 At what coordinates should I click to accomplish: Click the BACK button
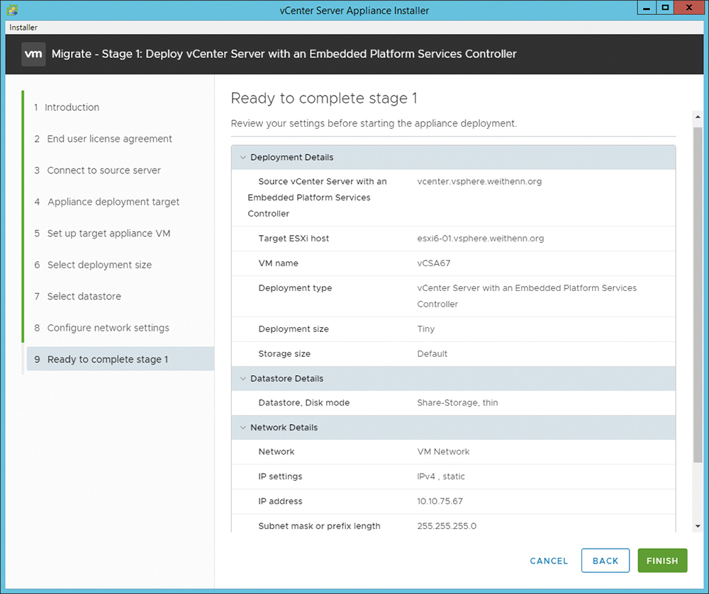[605, 561]
